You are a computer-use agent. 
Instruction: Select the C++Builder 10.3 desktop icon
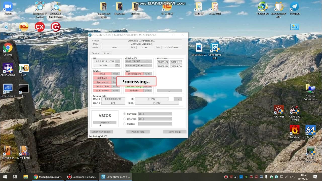(39, 30)
